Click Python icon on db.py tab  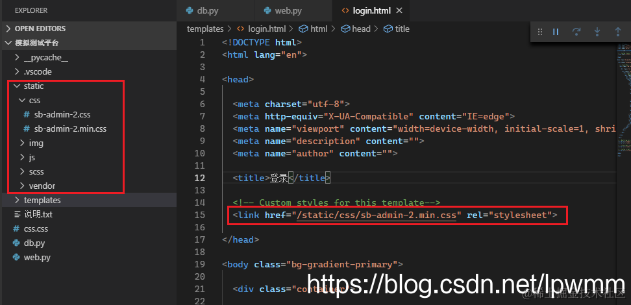(190, 11)
